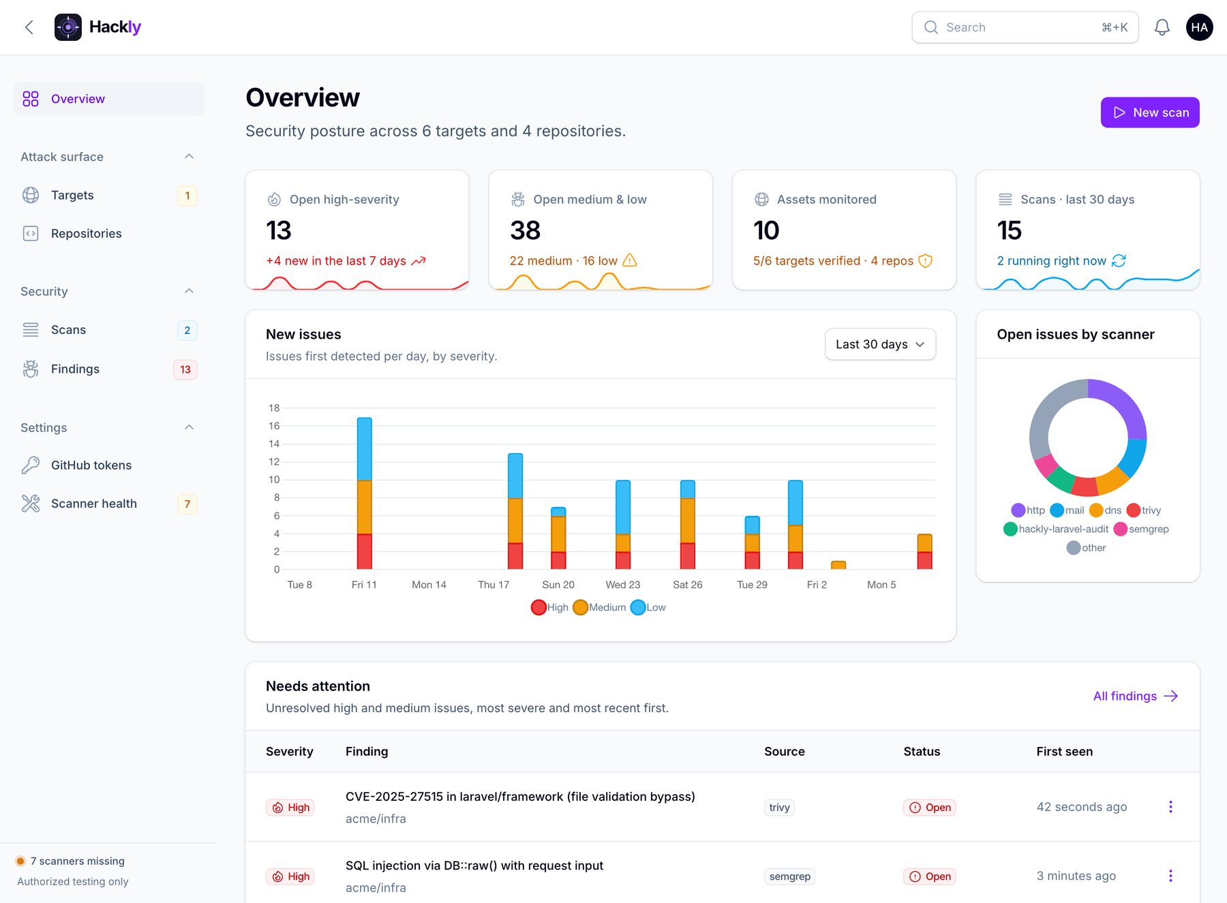Click the trending arrow beside new in 7 days

pyautogui.click(x=419, y=261)
